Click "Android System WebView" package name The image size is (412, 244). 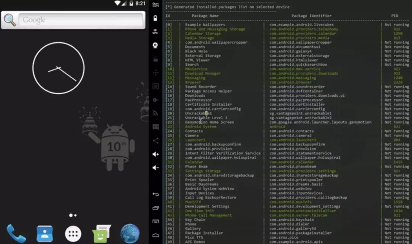(x=209, y=189)
